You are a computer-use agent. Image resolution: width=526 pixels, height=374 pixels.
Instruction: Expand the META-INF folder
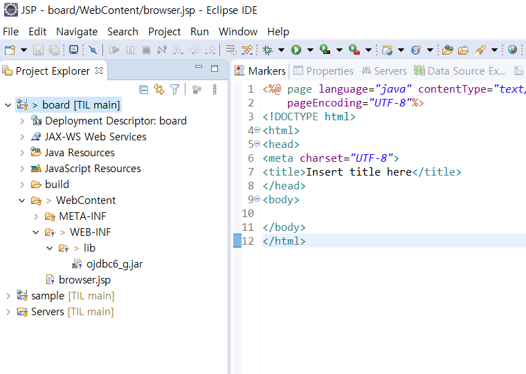point(36,216)
